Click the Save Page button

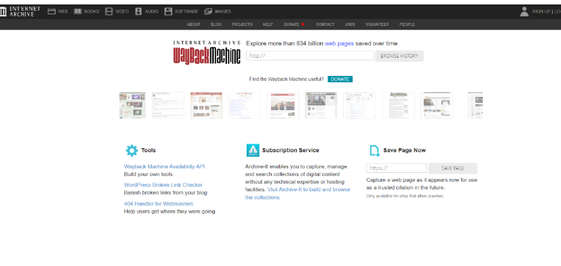[452, 168]
